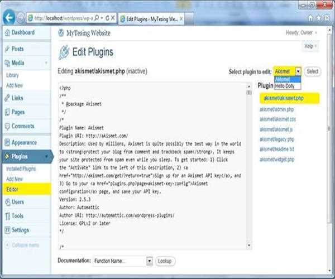The height and width of the screenshot is (279, 335).
Task: Click the Users icon in sidebar
Action: pos(6,202)
